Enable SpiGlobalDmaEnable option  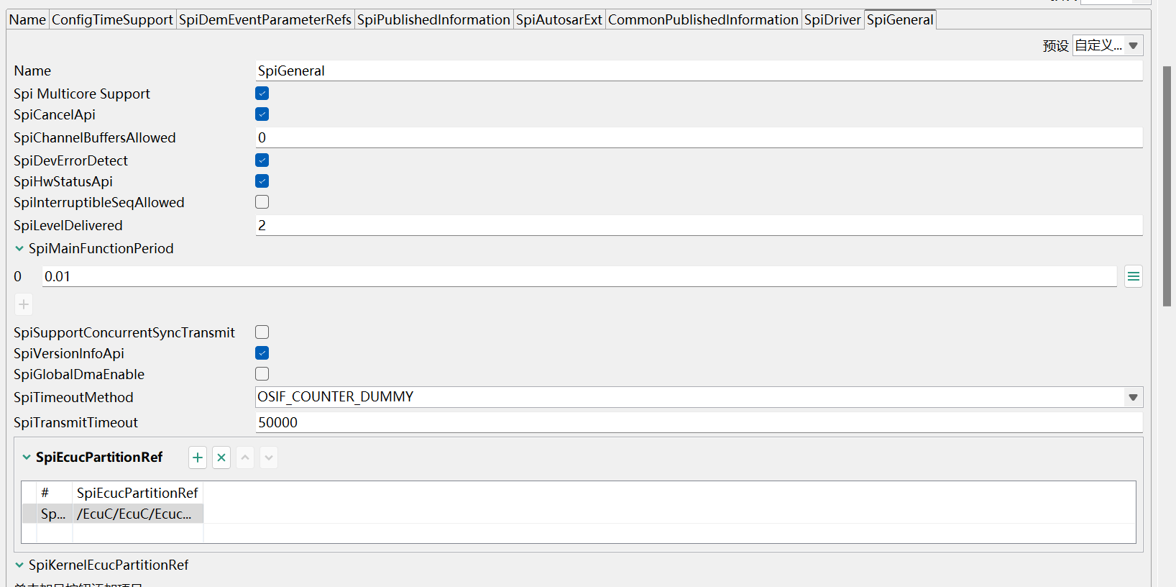click(262, 374)
